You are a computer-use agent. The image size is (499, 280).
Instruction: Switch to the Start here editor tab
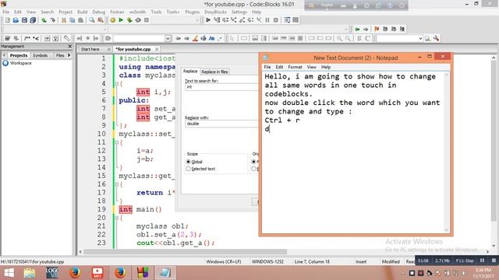(x=90, y=49)
